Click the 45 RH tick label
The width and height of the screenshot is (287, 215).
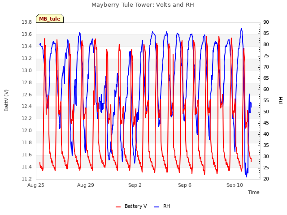coord(266,123)
